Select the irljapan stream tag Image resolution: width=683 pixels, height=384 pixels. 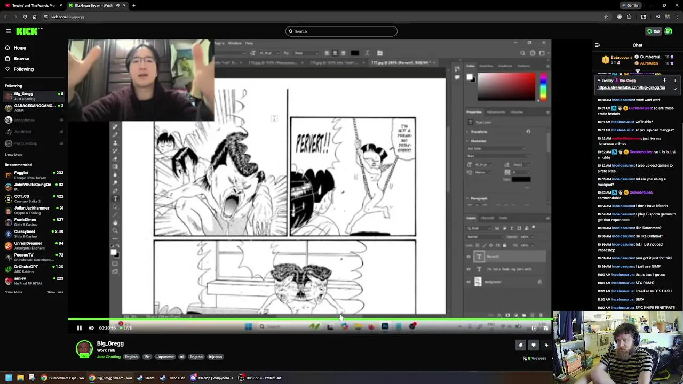point(215,357)
